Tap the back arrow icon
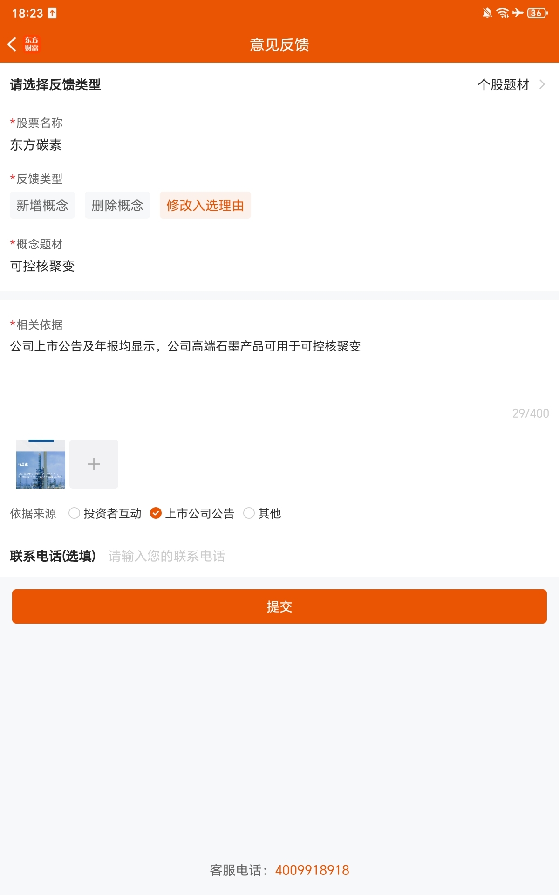559x895 pixels. [13, 44]
